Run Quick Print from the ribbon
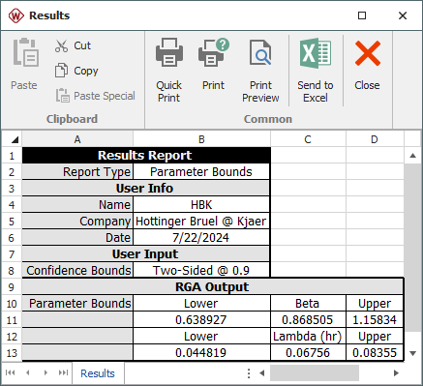Screen dimensions: 423x386 pos(169,71)
